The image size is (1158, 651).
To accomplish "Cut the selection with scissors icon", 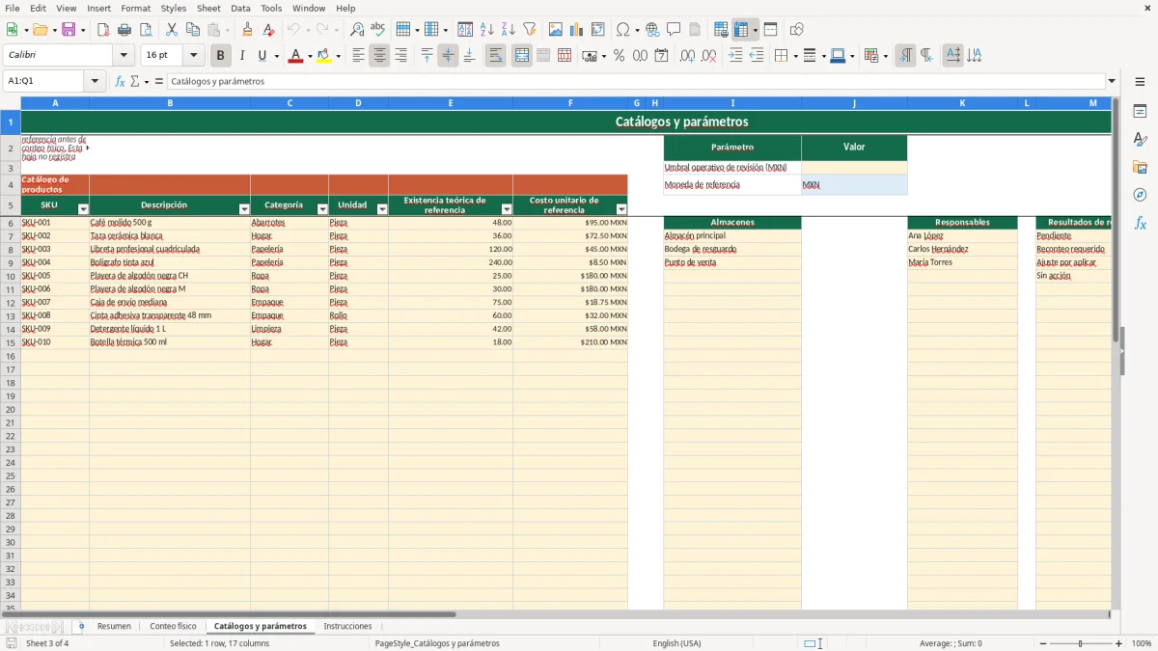I will point(172,30).
